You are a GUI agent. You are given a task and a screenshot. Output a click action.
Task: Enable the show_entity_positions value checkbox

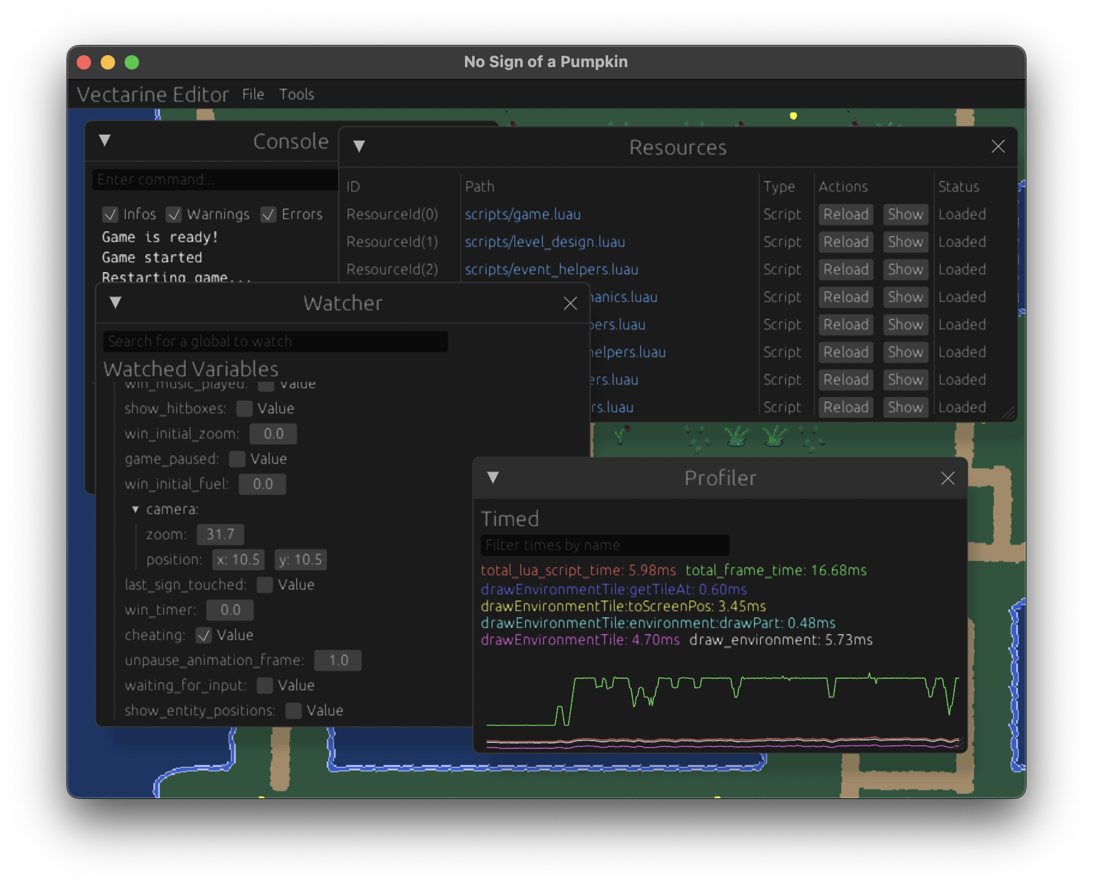[x=293, y=711]
